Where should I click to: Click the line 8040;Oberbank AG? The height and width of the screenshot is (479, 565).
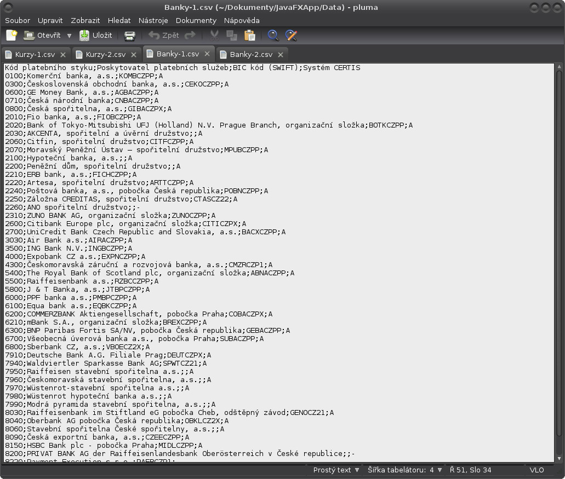coord(117,421)
